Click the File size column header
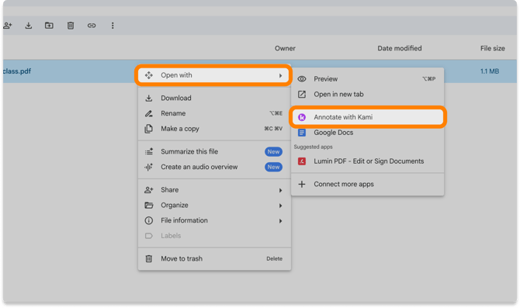The width and height of the screenshot is (520, 308). pos(493,48)
